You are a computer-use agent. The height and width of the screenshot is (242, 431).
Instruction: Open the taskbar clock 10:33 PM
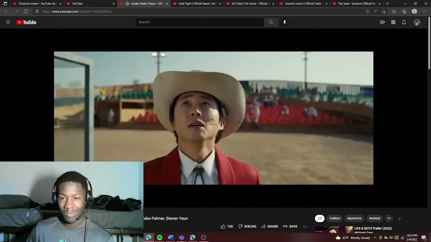coord(412,238)
